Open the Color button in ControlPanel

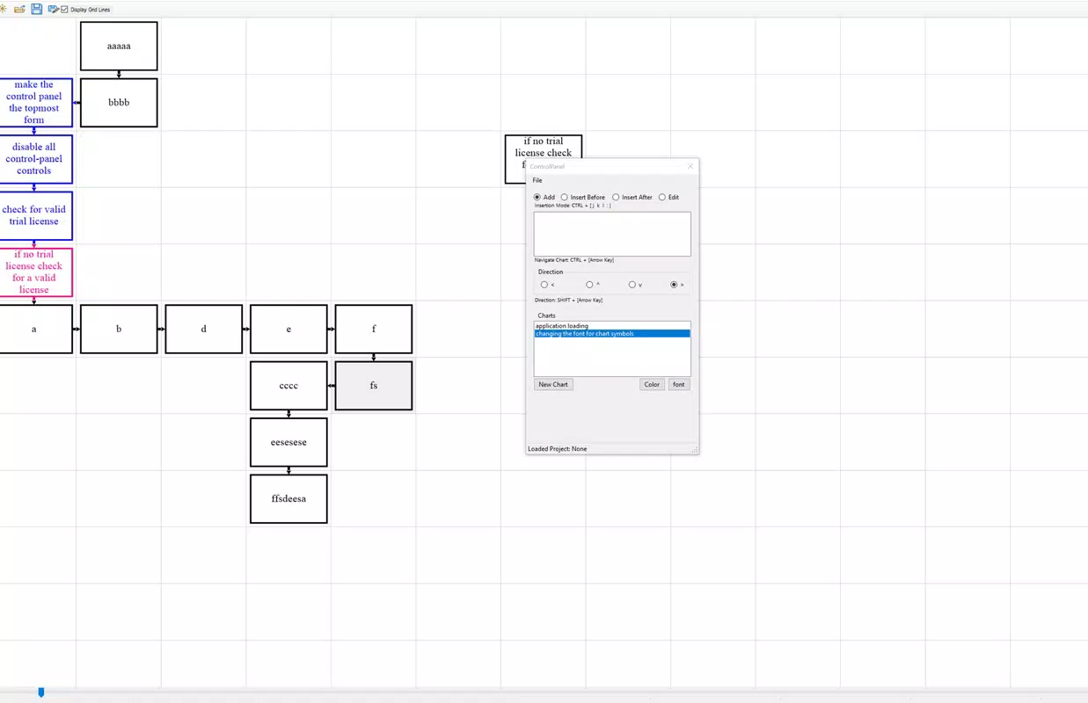(x=652, y=384)
